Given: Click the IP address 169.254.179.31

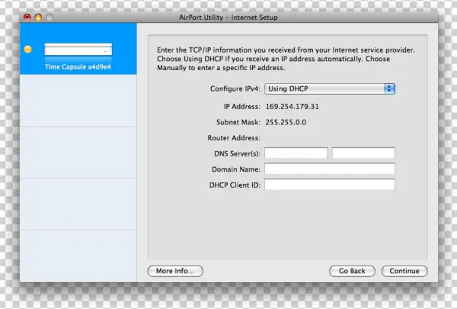Looking at the screenshot, I should point(292,107).
